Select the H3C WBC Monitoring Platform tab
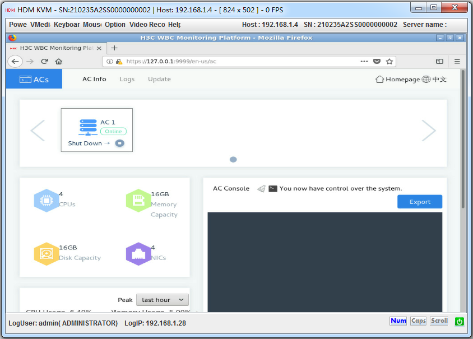 click(56, 48)
